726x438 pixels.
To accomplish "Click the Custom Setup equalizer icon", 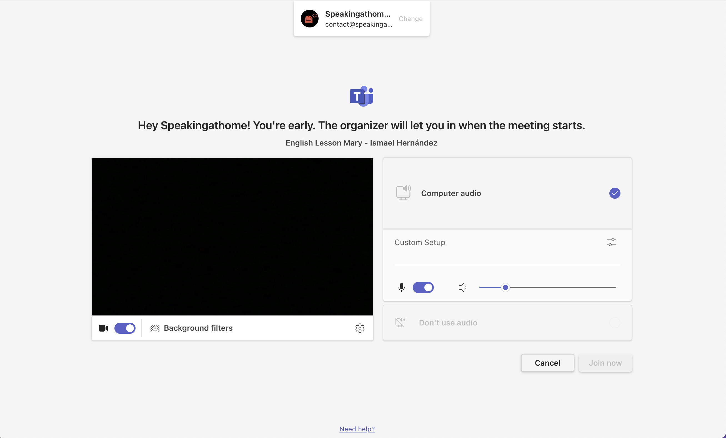I will click(x=611, y=242).
